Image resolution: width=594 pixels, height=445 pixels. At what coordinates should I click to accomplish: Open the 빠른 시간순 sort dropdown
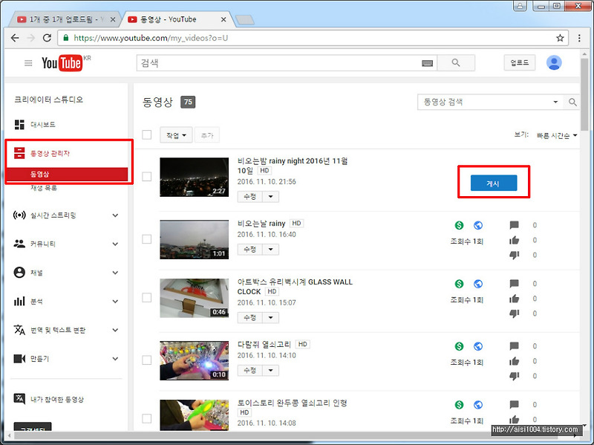[556, 135]
